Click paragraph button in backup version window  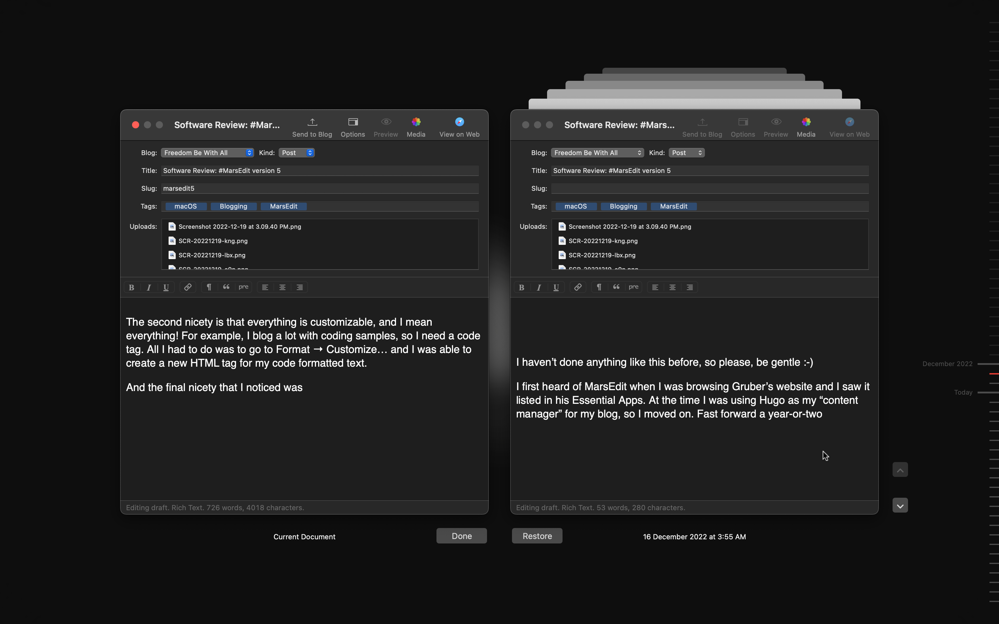coord(599,287)
